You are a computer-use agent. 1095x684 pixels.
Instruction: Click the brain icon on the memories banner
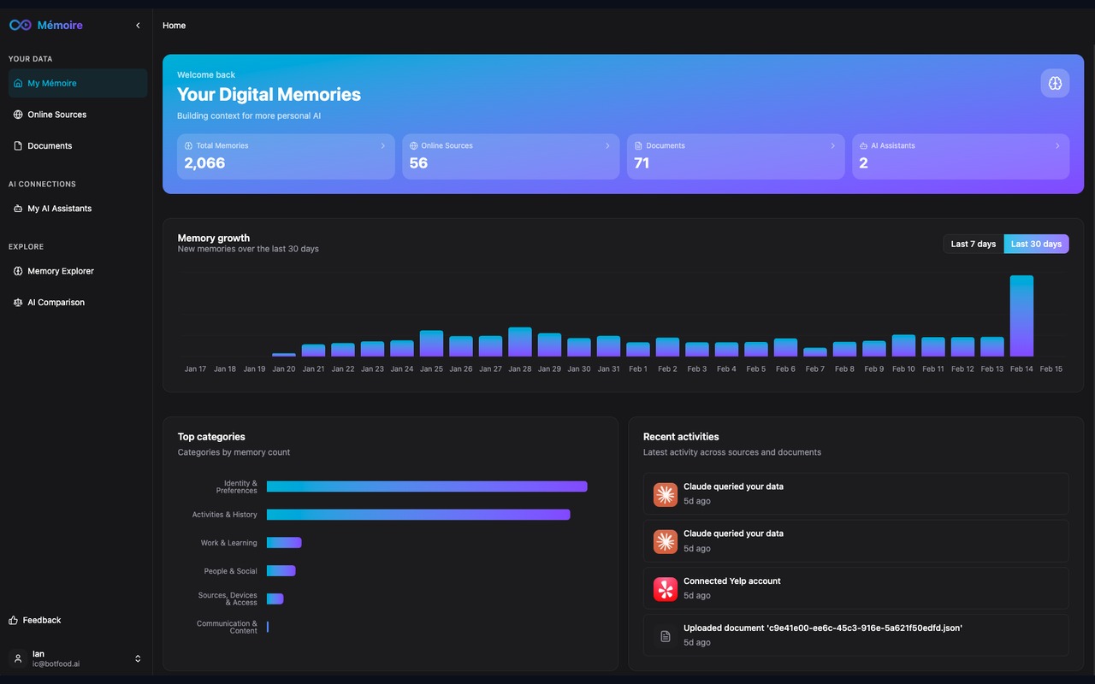1055,83
